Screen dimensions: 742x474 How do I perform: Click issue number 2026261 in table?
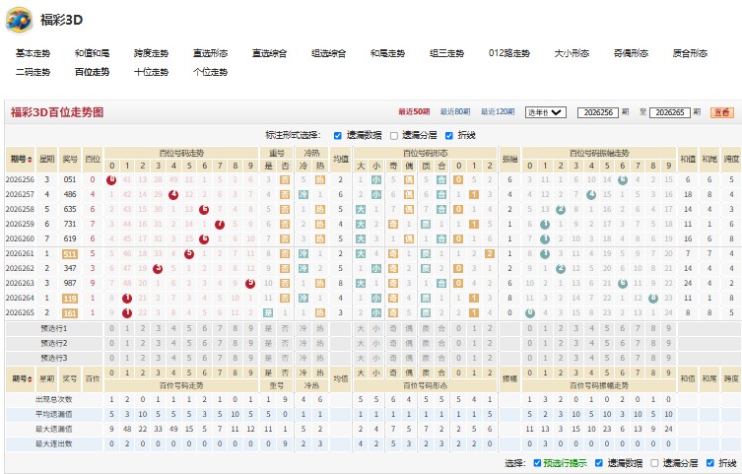click(20, 253)
